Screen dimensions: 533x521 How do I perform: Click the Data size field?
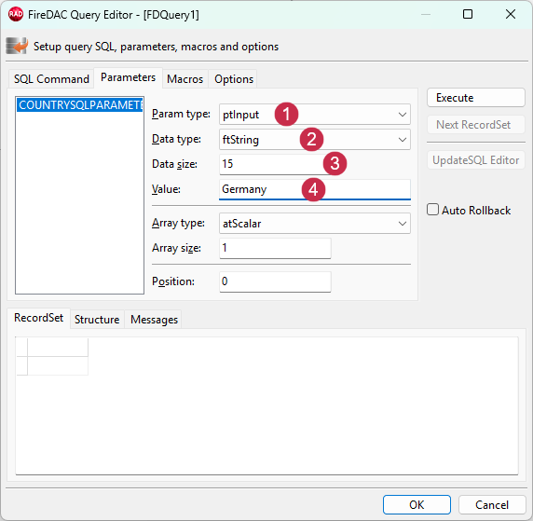pos(275,164)
